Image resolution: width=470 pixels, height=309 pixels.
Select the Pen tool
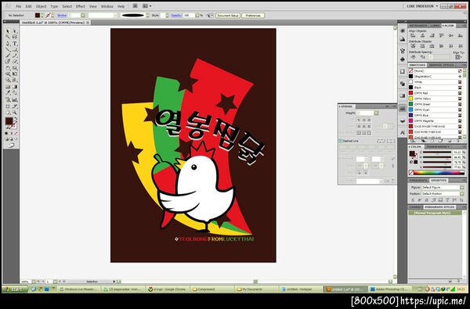8,44
